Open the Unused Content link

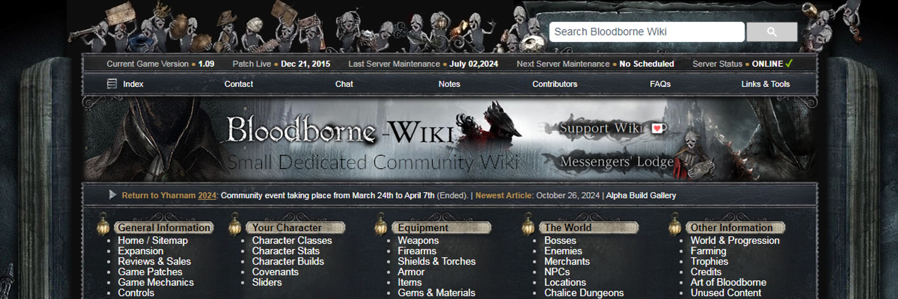coord(726,293)
